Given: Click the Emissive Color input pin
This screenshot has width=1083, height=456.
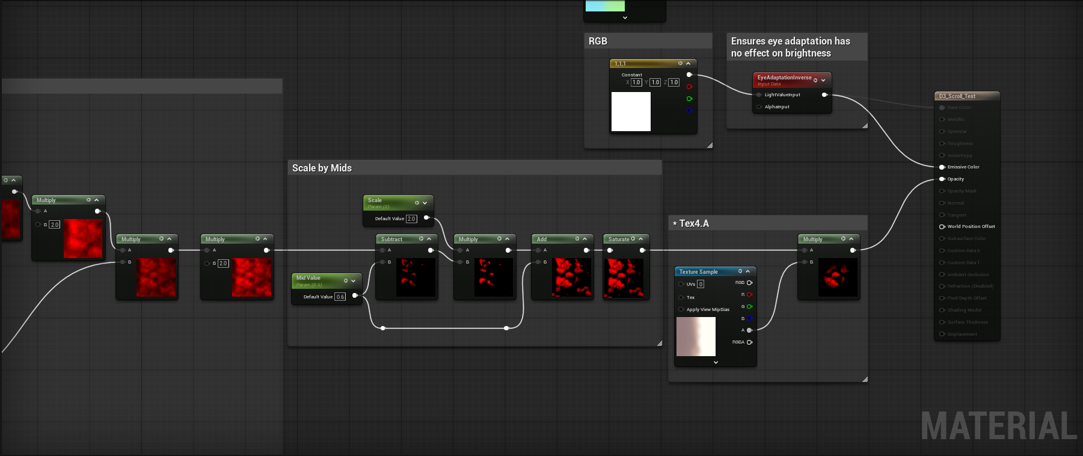Looking at the screenshot, I should pos(942,167).
